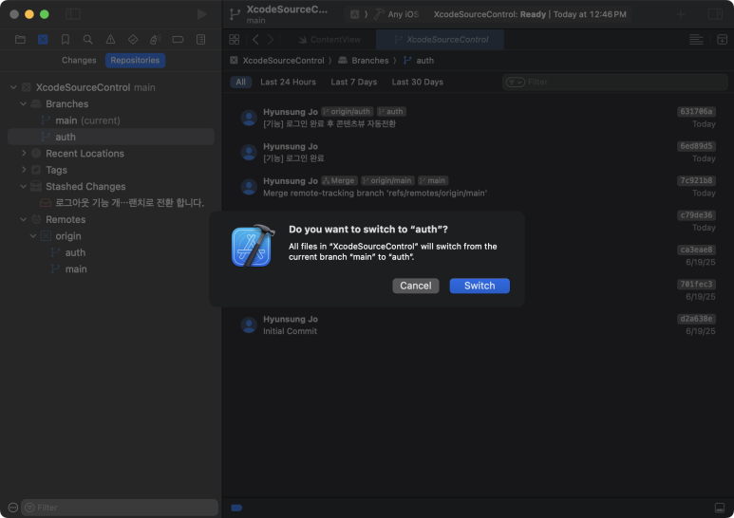The height and width of the screenshot is (518, 734).
Task: Filter commits to Last 24 Hours
Action: pos(288,83)
